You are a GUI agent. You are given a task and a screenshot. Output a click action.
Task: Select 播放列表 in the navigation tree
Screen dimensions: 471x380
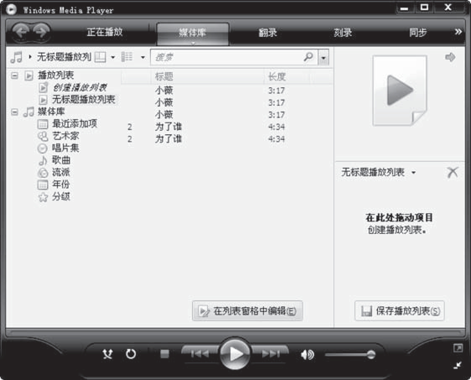click(x=56, y=75)
